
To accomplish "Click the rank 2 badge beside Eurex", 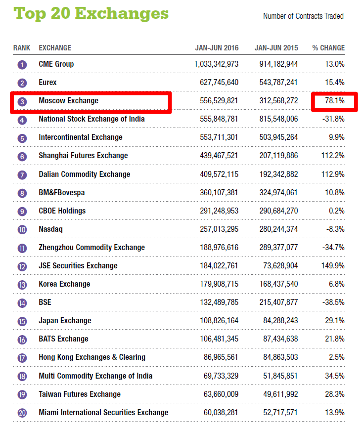I will tap(22, 83).
